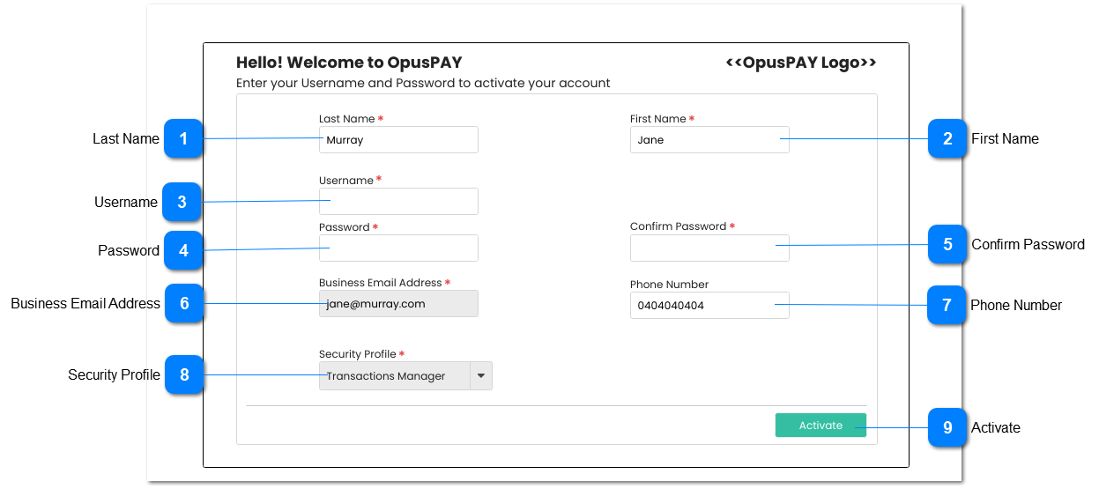Click into the empty Password field
The height and width of the screenshot is (489, 1099).
click(398, 248)
